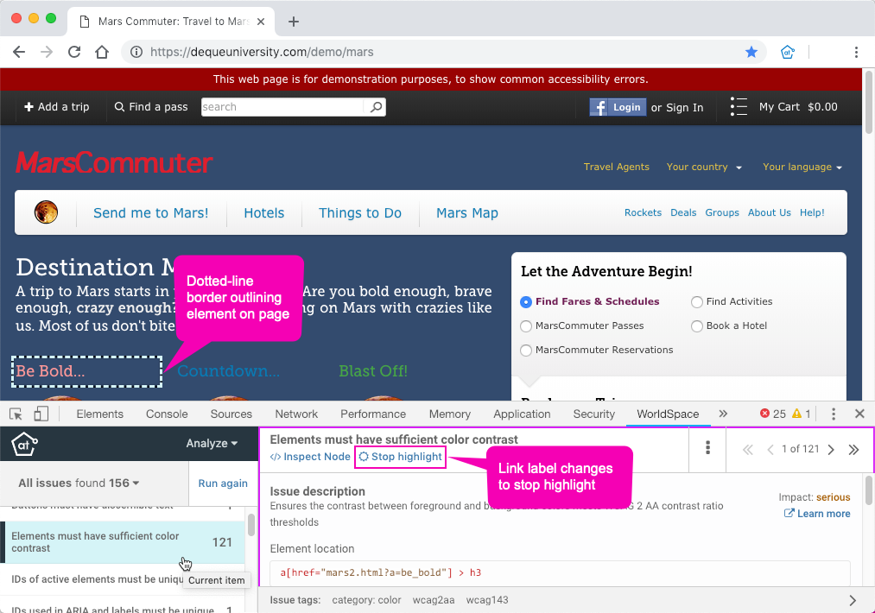This screenshot has height=613, width=875.
Task: Close the Mars Commuter tab
Action: click(x=261, y=22)
